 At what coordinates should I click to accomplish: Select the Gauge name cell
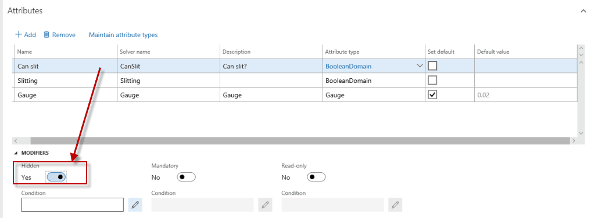(x=66, y=95)
